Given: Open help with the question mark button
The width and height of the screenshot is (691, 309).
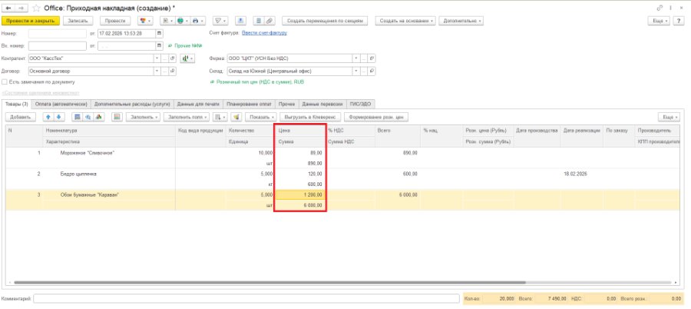Looking at the screenshot, I should (x=679, y=21).
